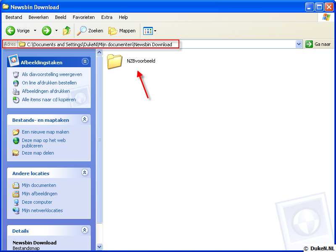Click task pane scrollbar up arrow
The width and height of the screenshot is (336, 252).
coord(99,52)
